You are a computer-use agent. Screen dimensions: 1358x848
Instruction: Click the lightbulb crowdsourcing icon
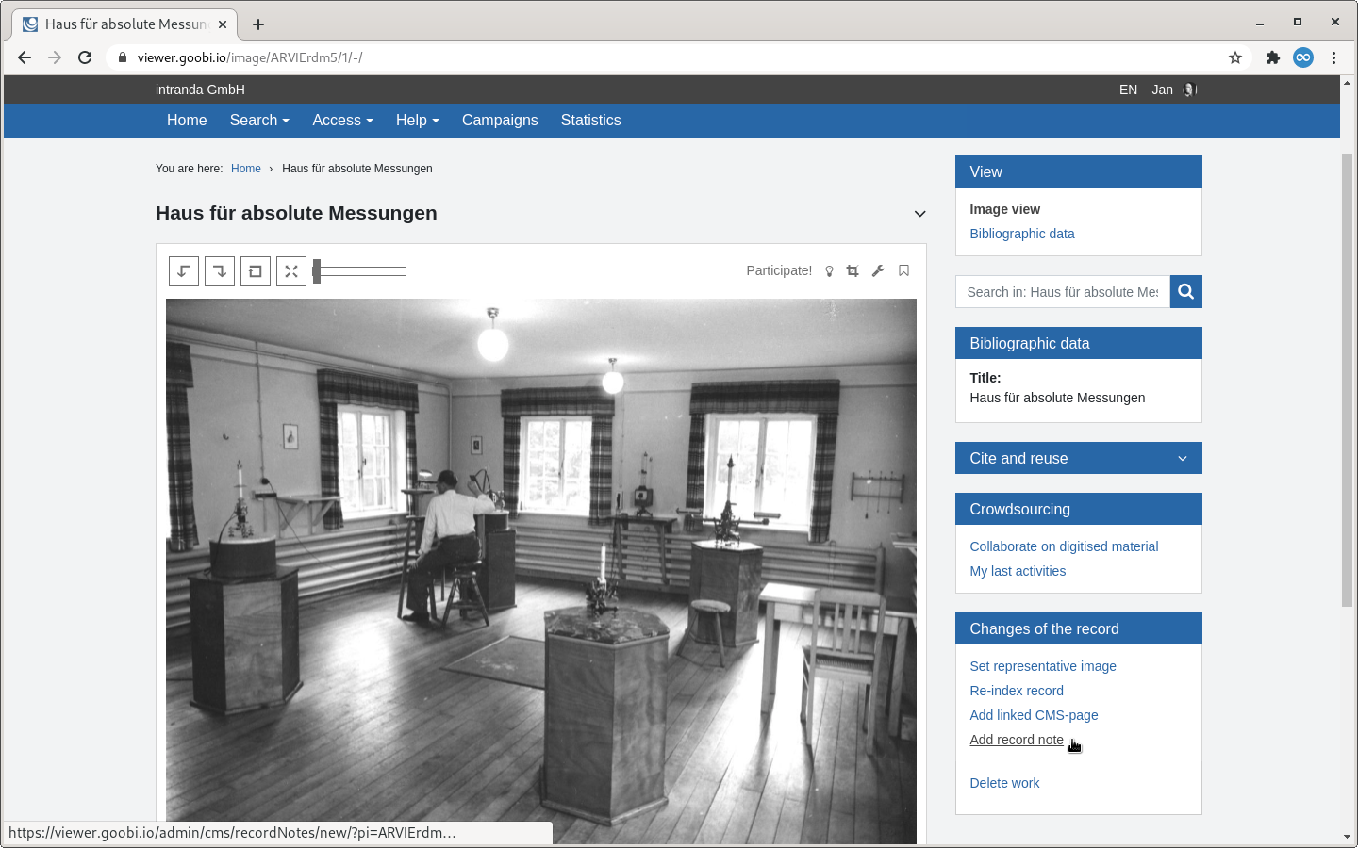pos(829,271)
